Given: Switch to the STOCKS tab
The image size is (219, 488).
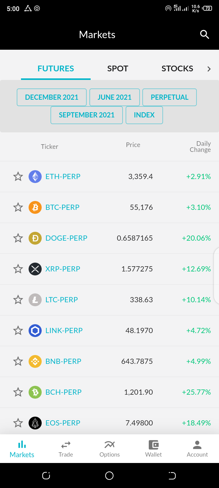Looking at the screenshot, I should [177, 69].
